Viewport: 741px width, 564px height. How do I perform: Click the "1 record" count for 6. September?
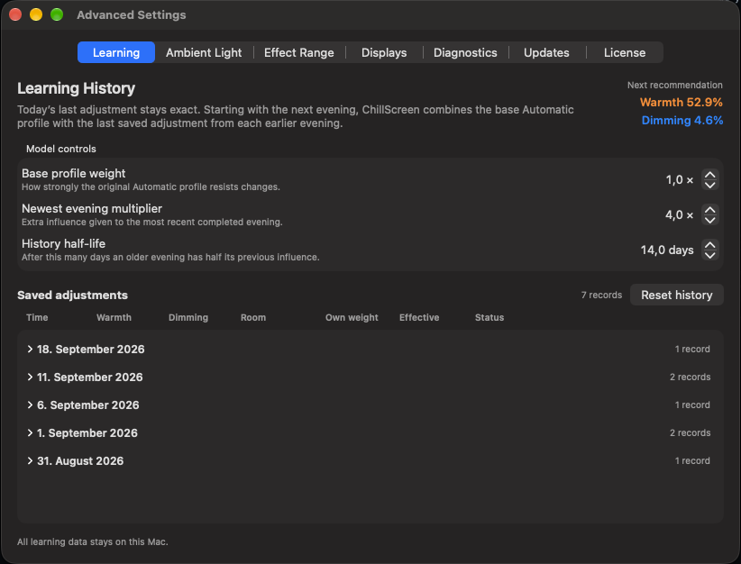pos(692,405)
